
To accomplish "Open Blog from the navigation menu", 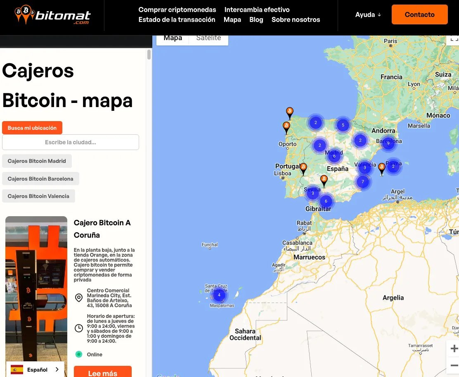I will (x=256, y=19).
